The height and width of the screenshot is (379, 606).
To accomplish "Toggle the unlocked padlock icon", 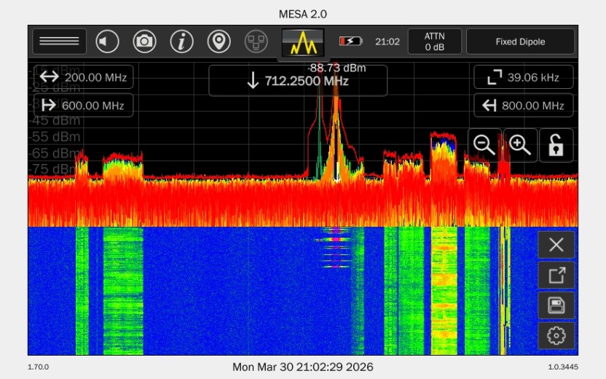I will point(556,145).
